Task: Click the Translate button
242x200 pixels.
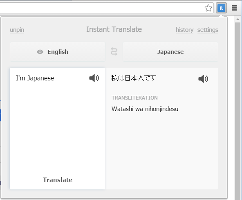Action: (58, 180)
